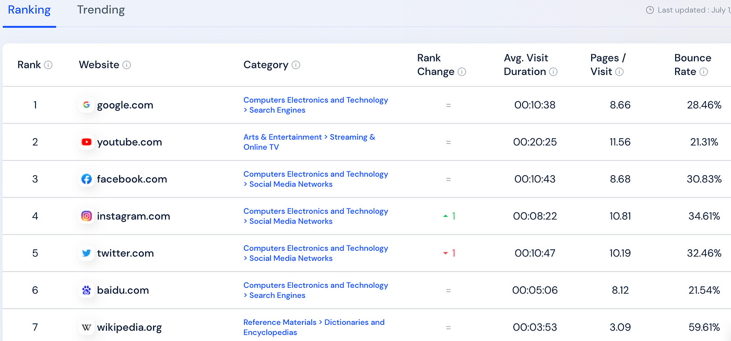This screenshot has width=731, height=341.
Task: Click the Rank column header
Action: coord(29,65)
